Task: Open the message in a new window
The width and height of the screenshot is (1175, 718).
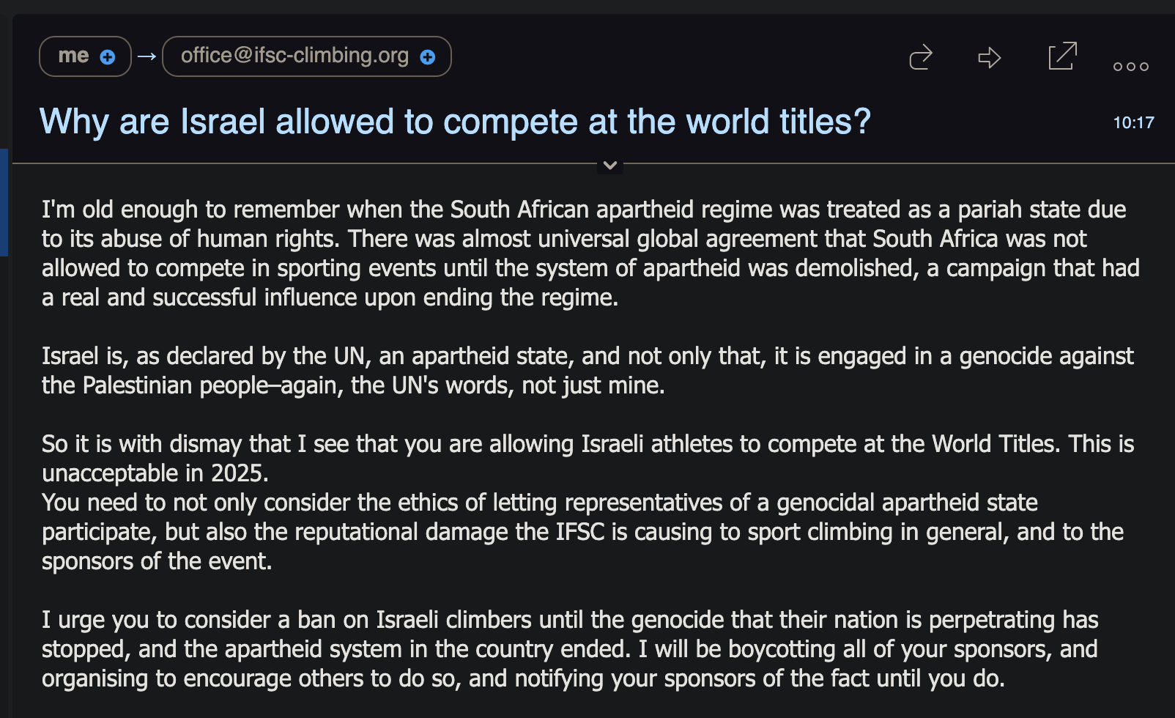Action: tap(1062, 56)
